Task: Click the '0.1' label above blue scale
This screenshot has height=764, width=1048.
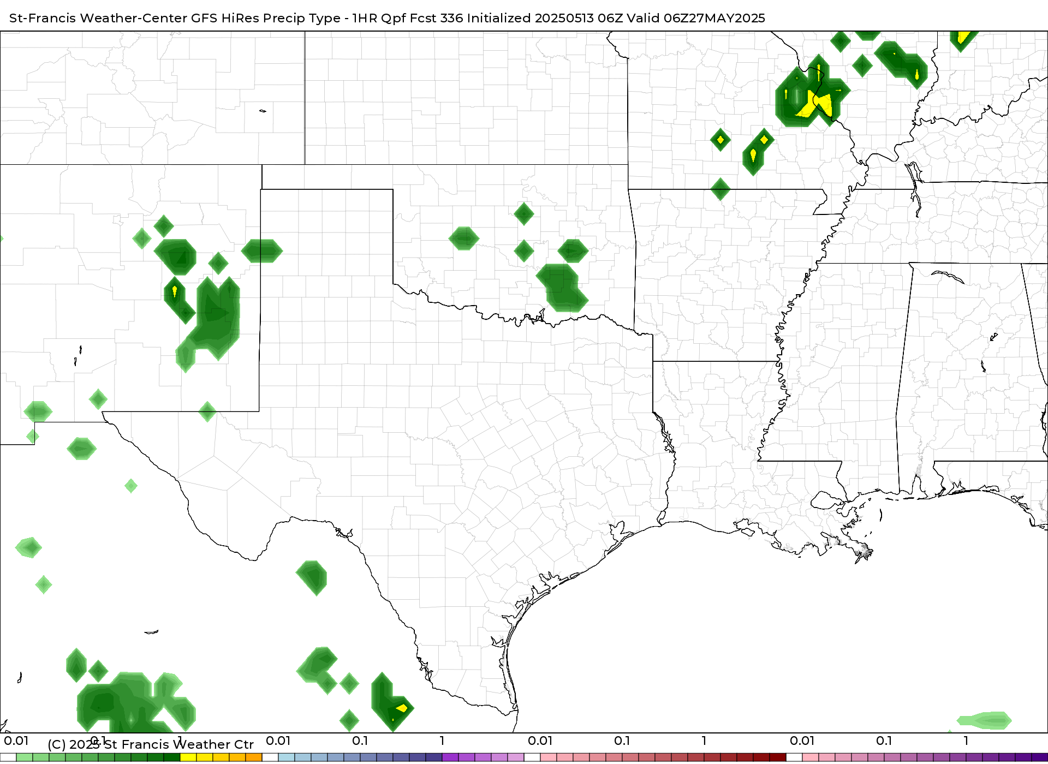Action: [x=360, y=741]
